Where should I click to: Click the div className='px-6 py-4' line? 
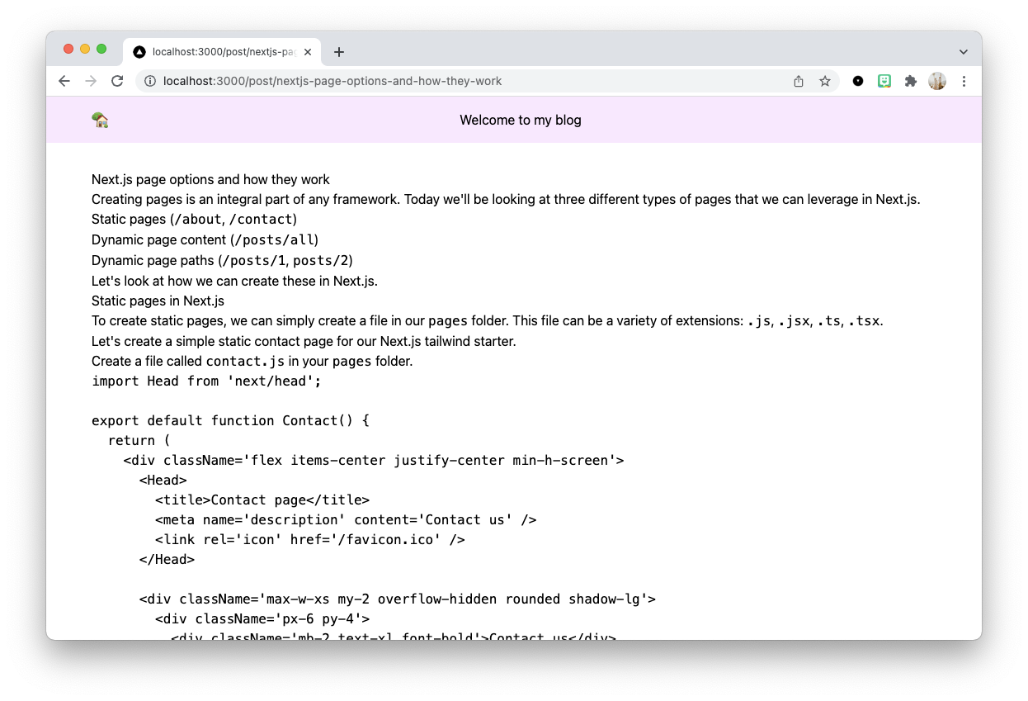(x=262, y=618)
